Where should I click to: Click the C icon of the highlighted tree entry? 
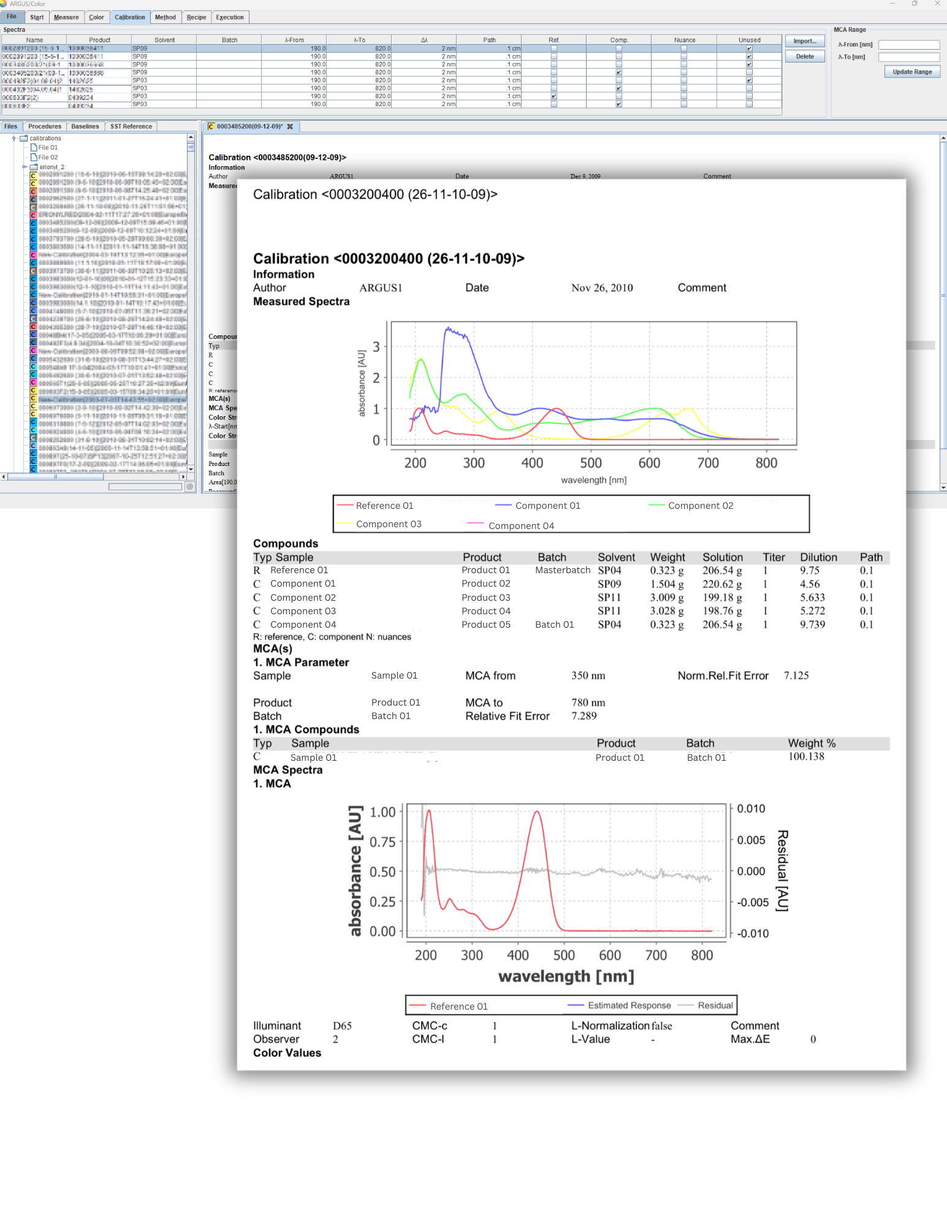34,399
